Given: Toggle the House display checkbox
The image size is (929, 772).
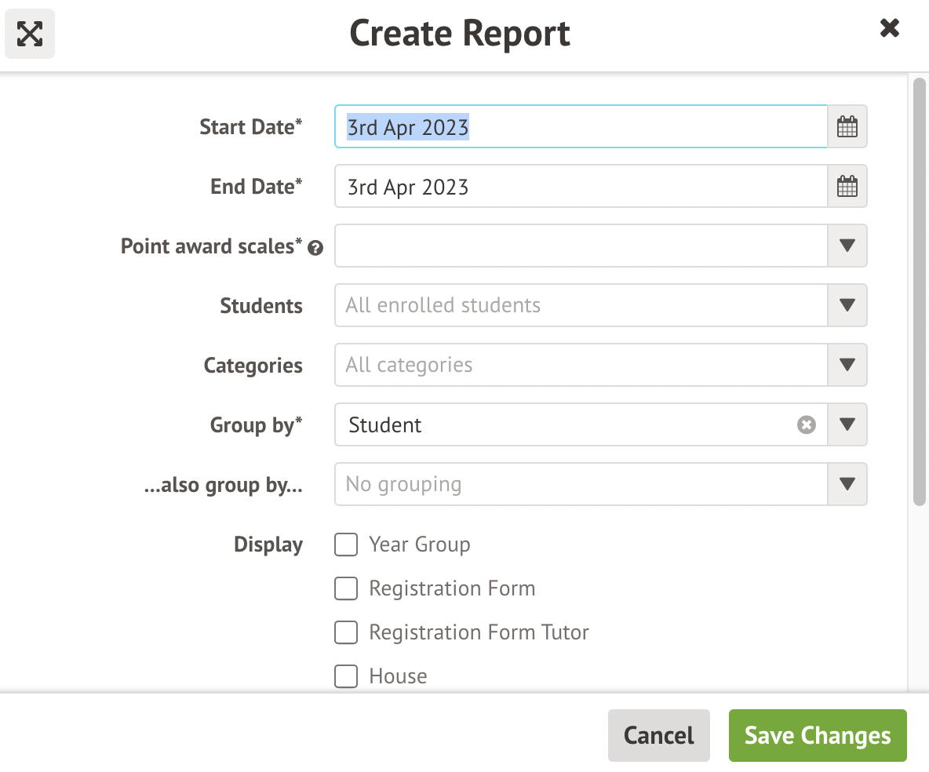Looking at the screenshot, I should pos(346,676).
